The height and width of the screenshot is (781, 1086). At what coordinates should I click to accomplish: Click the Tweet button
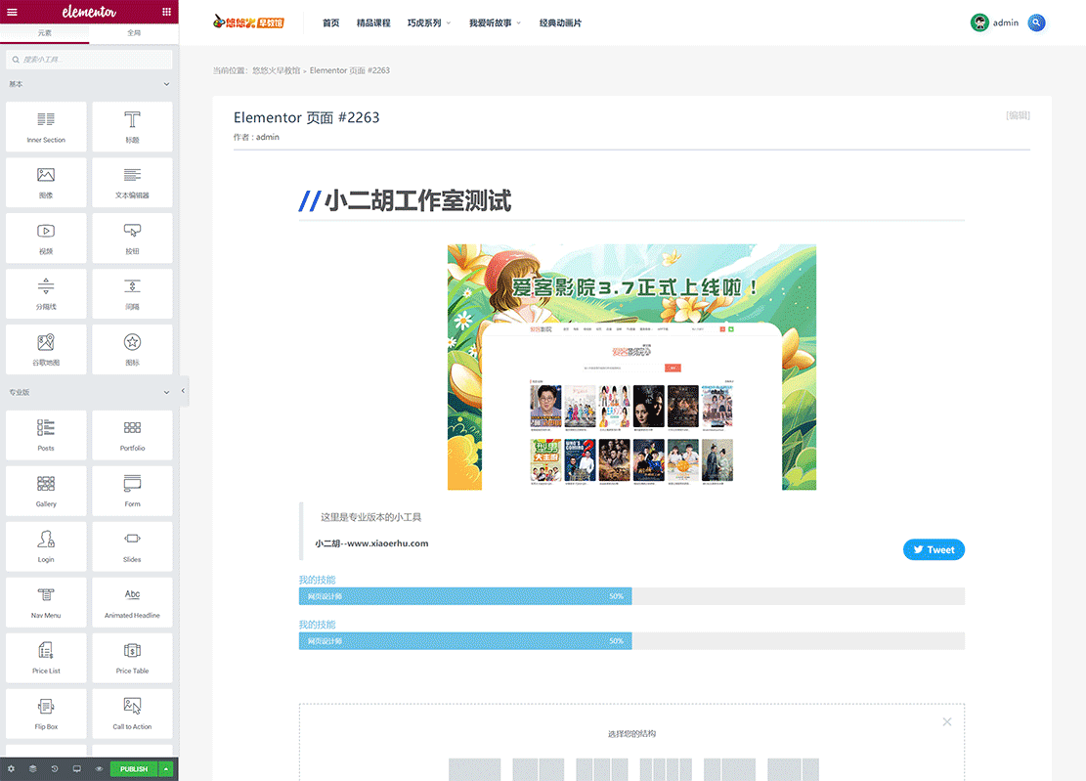tap(934, 549)
